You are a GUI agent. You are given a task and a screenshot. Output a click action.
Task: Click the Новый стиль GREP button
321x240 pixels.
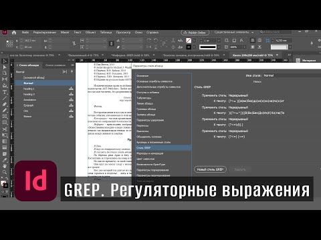[x=210, y=169]
